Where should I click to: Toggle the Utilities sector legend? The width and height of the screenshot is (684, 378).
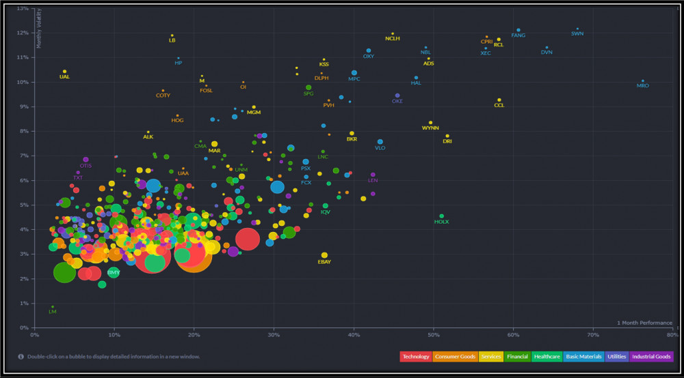(616, 357)
